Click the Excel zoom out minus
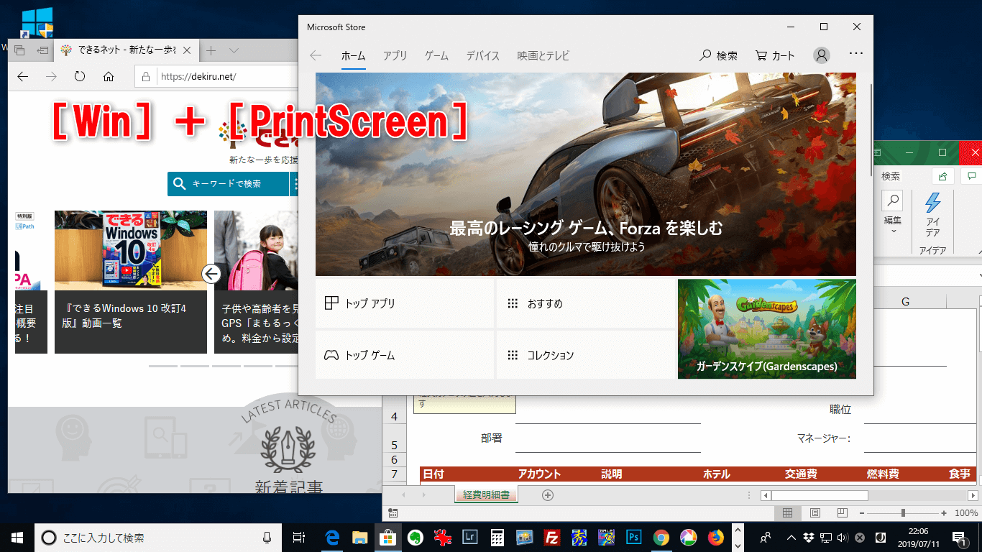982x552 pixels. point(862,513)
